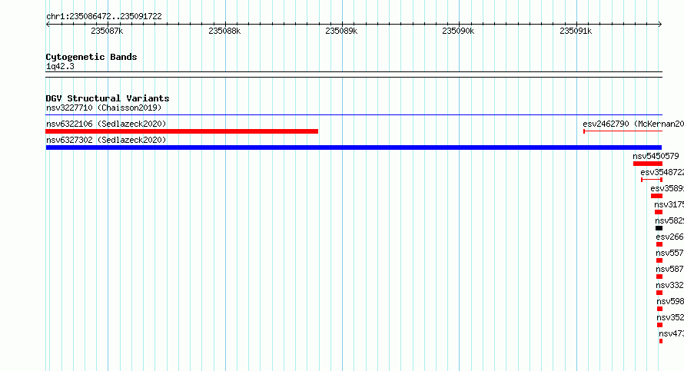Click the esv3589 variant label
This screenshot has width=684, height=371.
coord(667,188)
